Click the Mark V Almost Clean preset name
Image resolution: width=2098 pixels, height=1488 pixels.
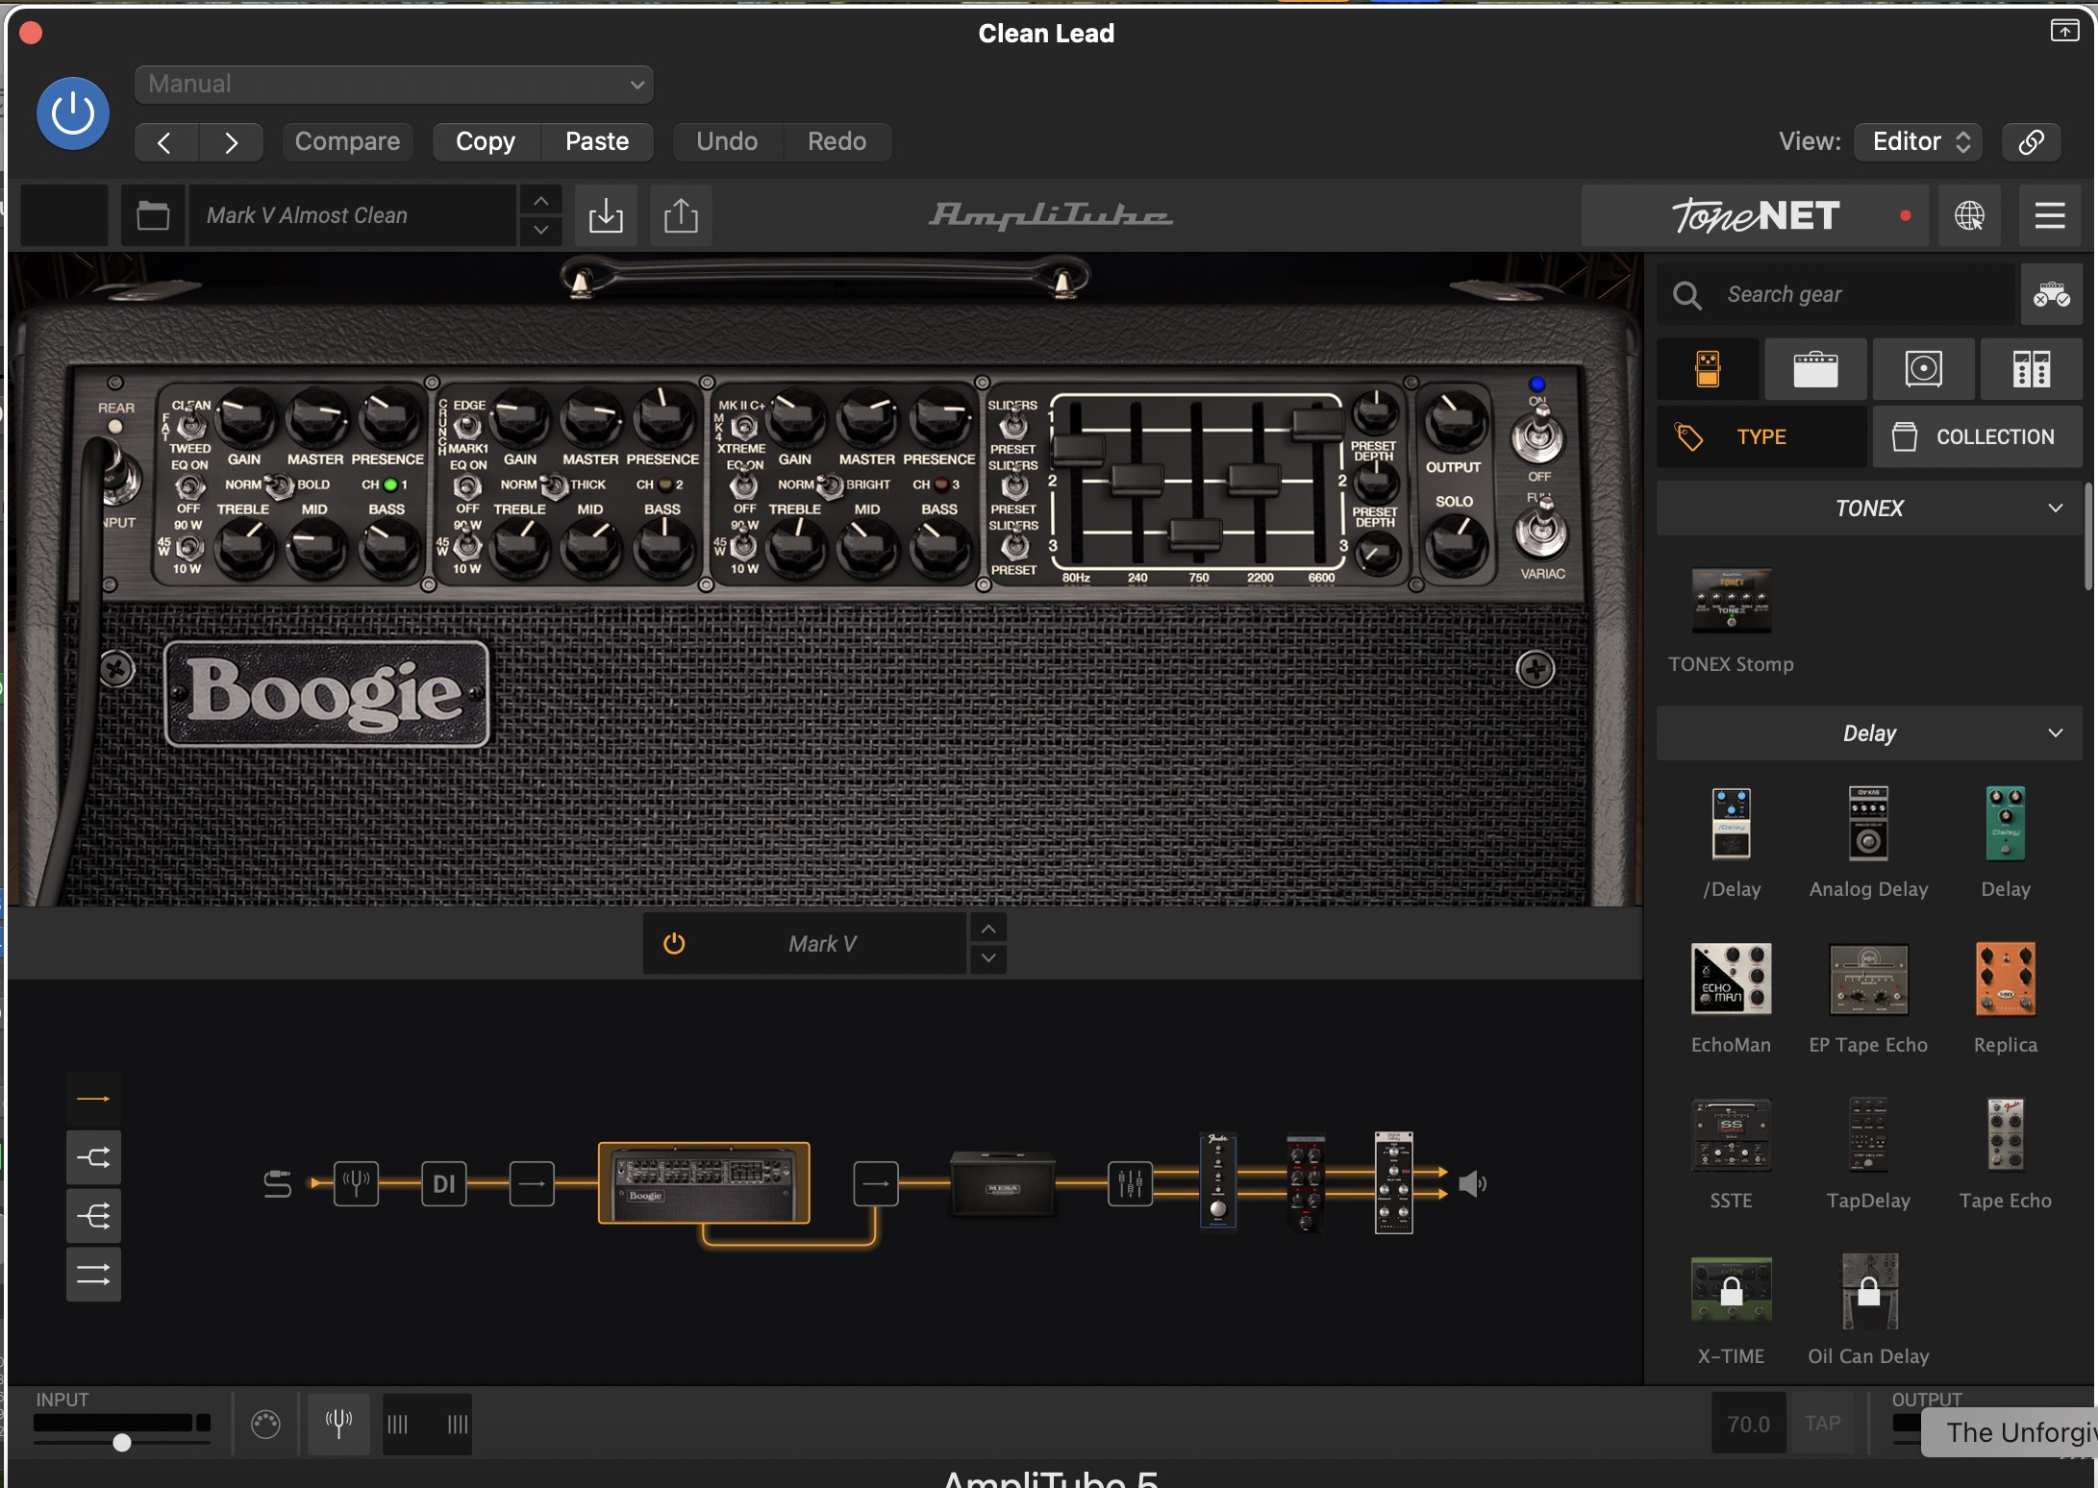[x=352, y=215]
